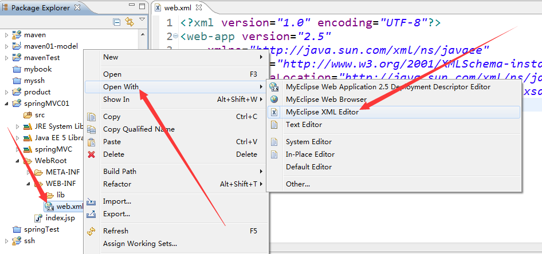This screenshot has height=254, width=542.
Task: Expand the mavenTest project
Action: (x=6, y=58)
